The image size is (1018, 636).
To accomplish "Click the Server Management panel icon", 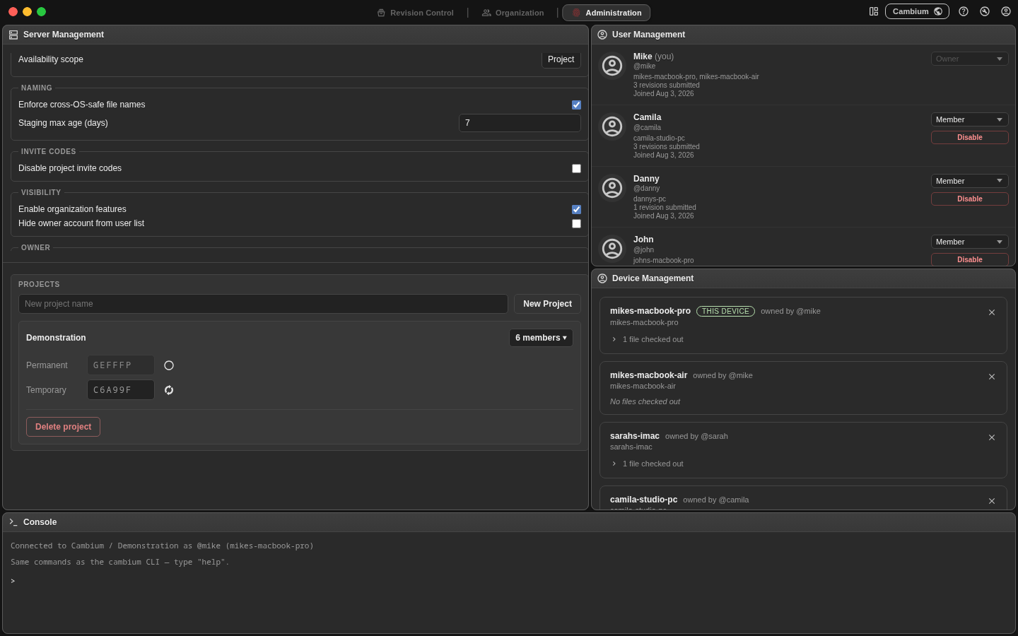I will (x=13, y=35).
